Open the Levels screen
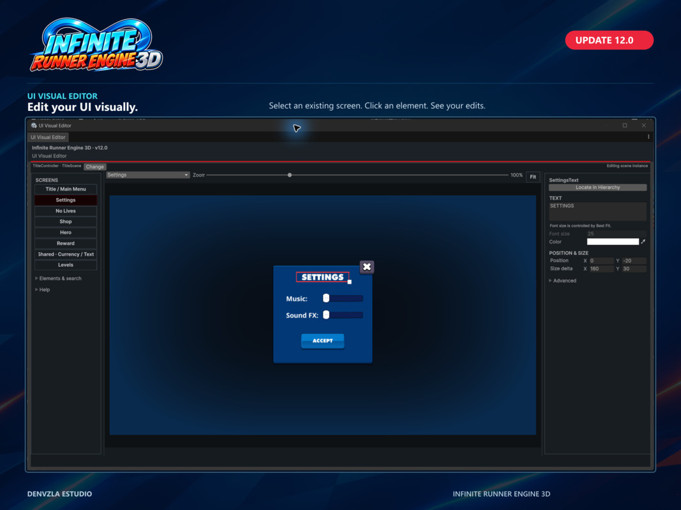Image resolution: width=681 pixels, height=510 pixels. point(66,265)
